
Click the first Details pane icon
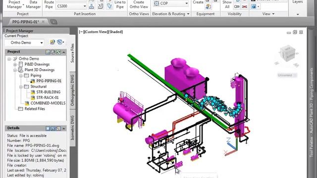coord(48,129)
